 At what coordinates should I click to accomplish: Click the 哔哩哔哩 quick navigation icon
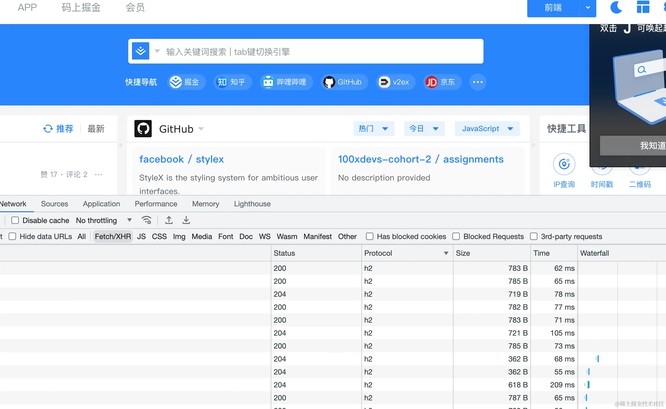click(268, 82)
